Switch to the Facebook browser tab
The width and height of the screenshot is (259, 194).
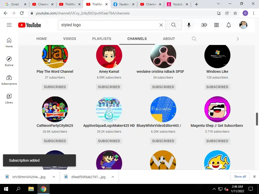point(122,4)
